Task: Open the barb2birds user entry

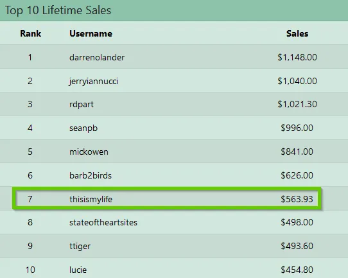Action: click(91, 176)
